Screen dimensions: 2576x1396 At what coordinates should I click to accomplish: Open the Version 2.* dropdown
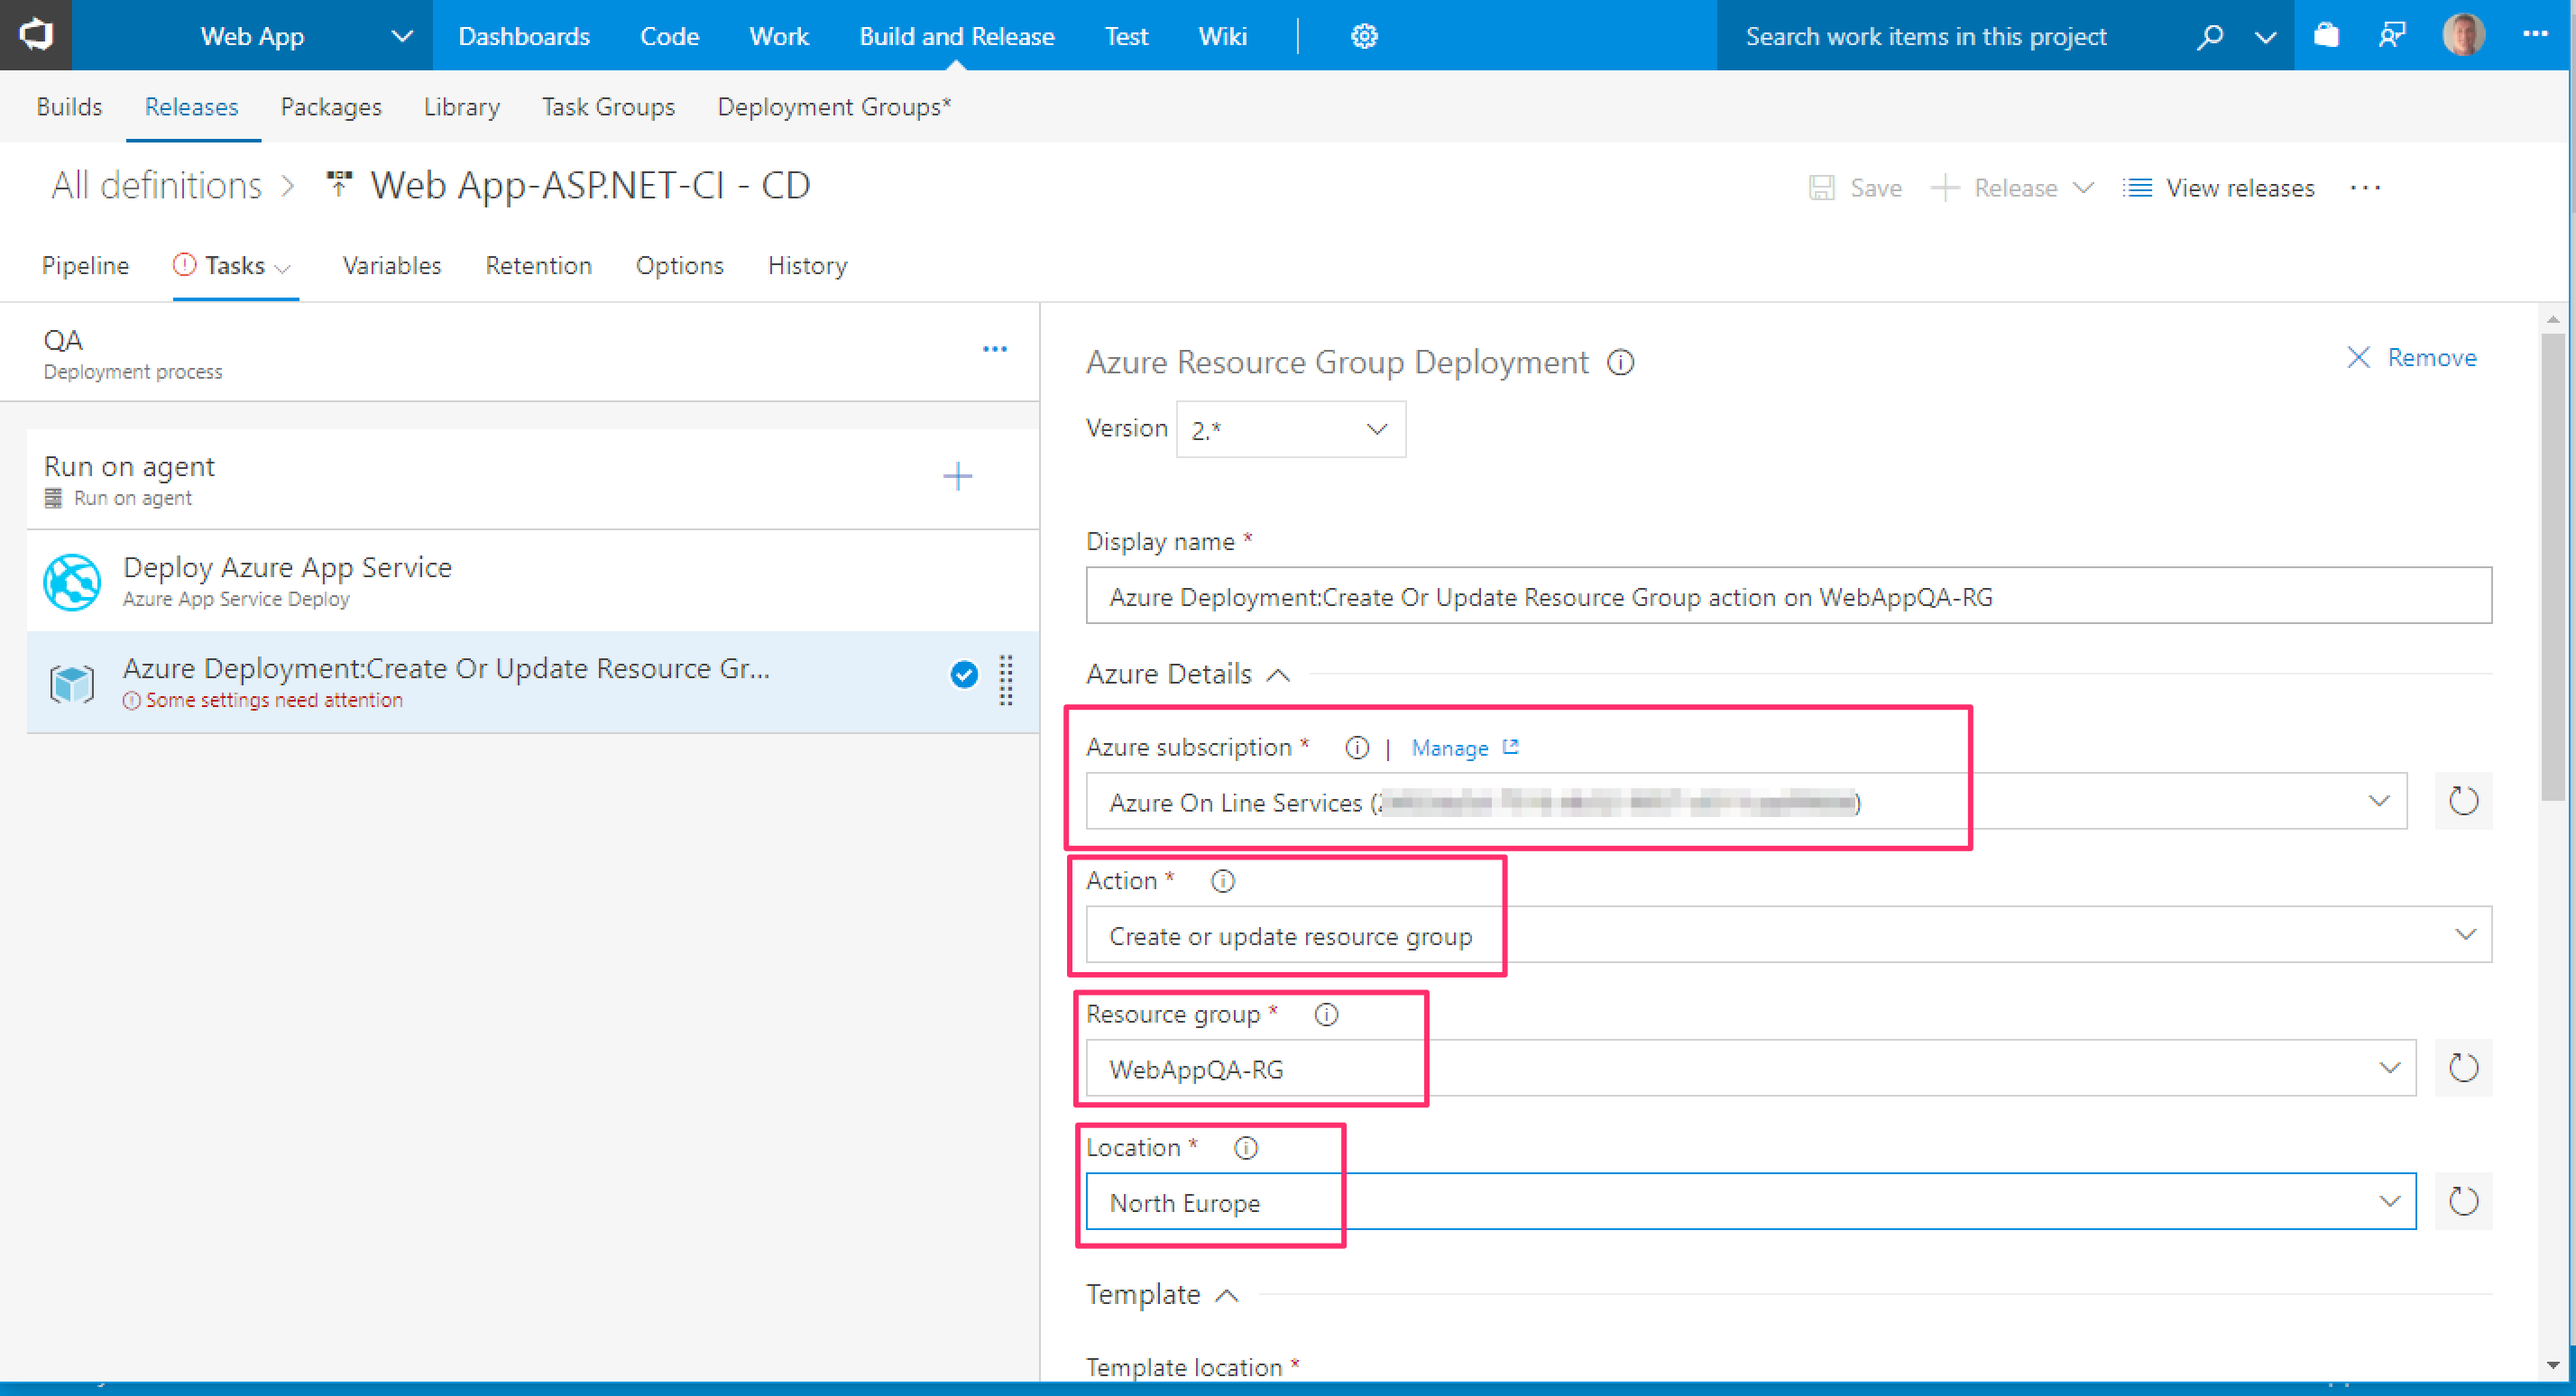1290,430
